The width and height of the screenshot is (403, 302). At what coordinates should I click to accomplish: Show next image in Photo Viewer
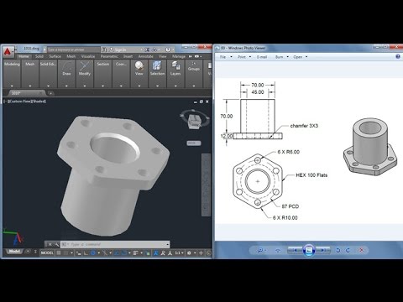pos(323,250)
